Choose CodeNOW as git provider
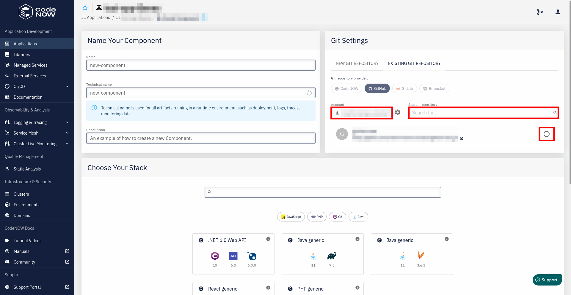 tap(346, 88)
